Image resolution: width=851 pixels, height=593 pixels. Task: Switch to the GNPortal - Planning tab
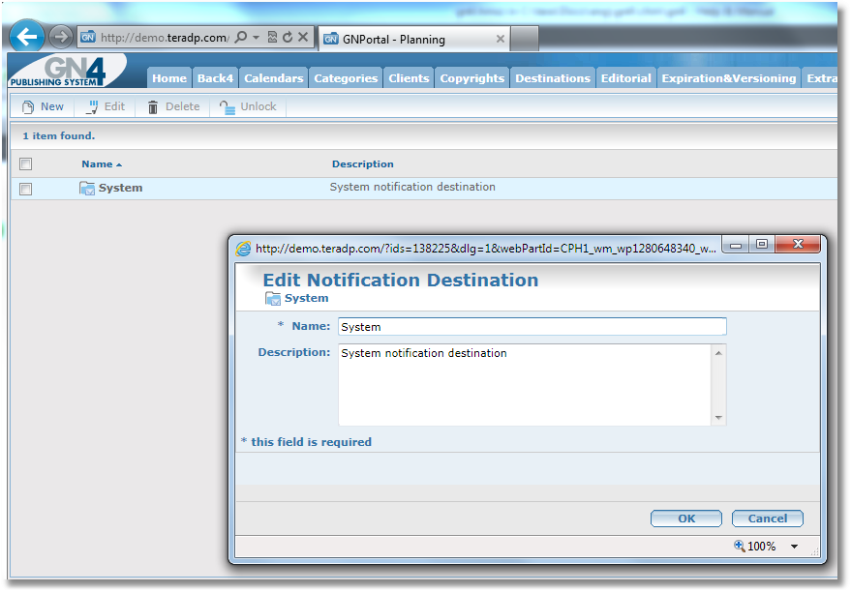click(413, 39)
